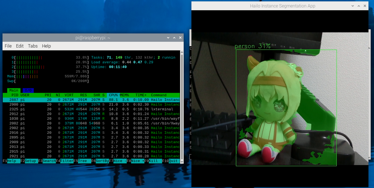Sort by TIME+ column header
Screen dimensions: 374x188
[141, 95]
